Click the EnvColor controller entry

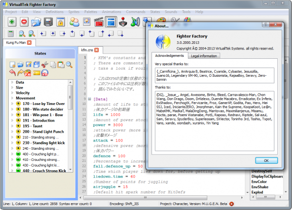(x=259, y=181)
